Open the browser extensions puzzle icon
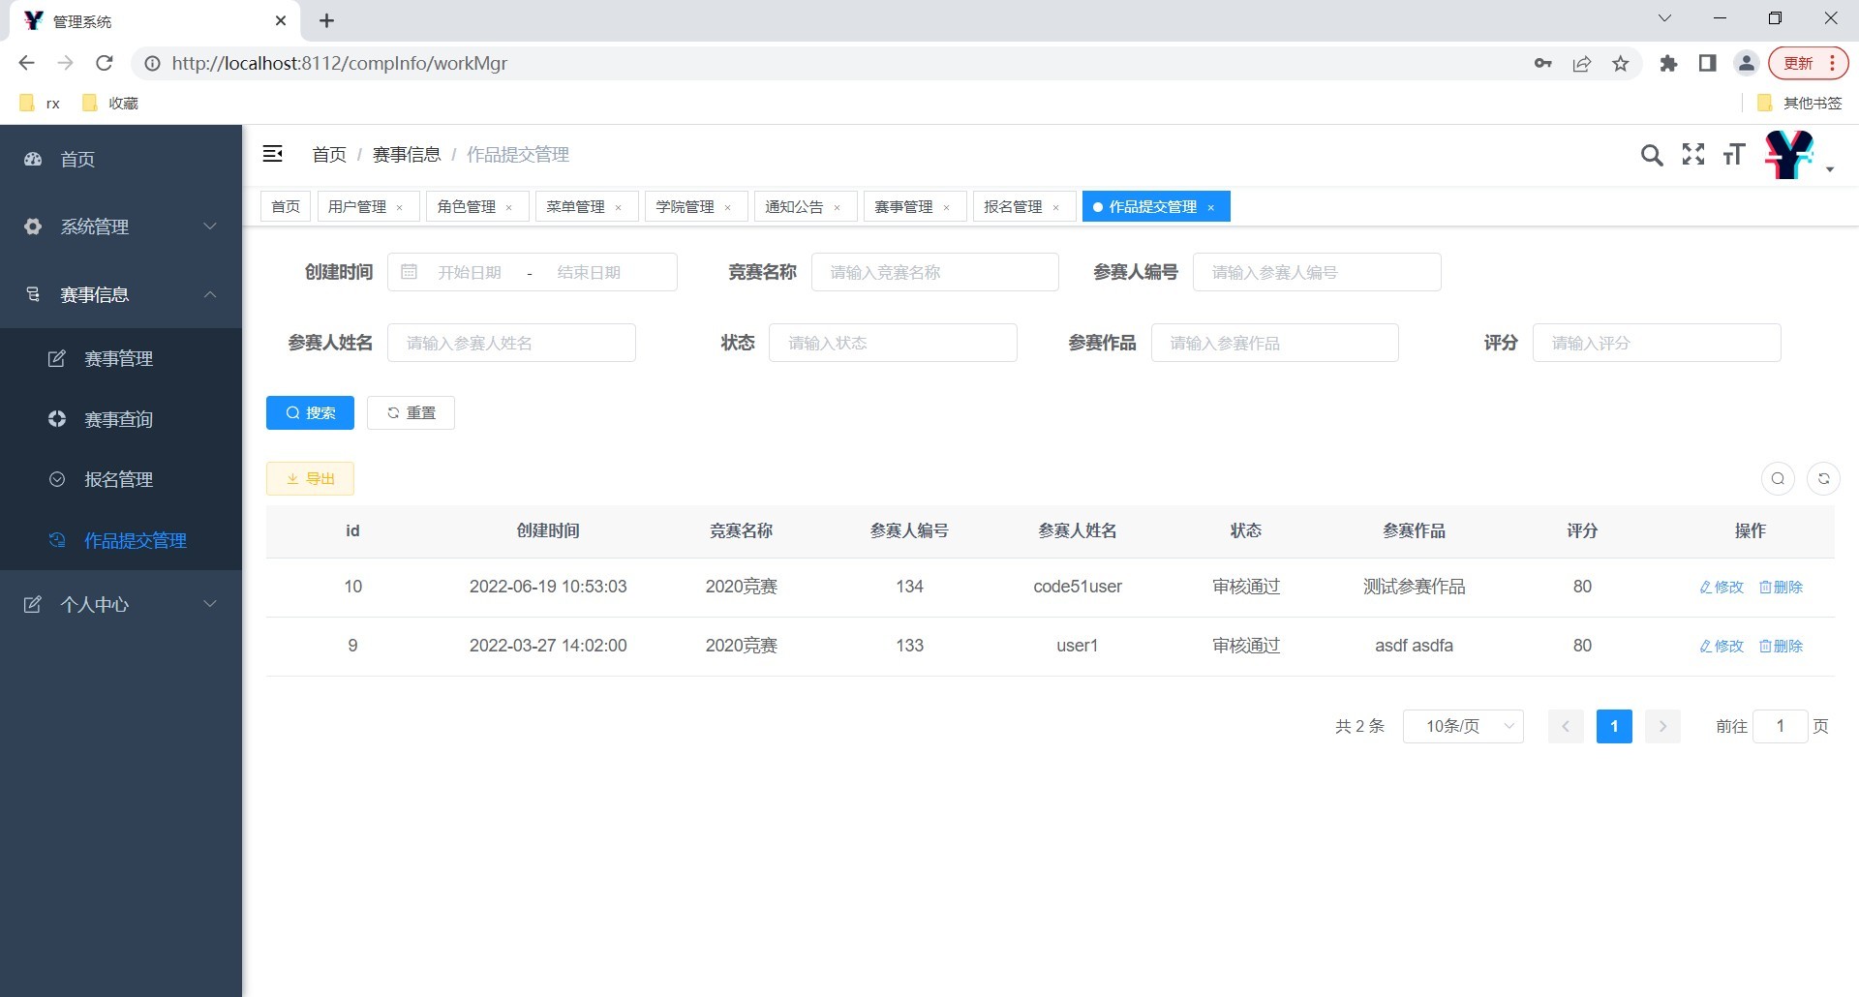Screen dimensions: 1859x997 pyautogui.click(x=1668, y=64)
